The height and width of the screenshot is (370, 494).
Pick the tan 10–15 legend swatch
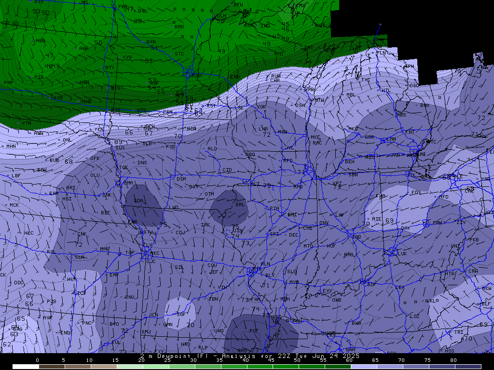[x=104, y=367]
